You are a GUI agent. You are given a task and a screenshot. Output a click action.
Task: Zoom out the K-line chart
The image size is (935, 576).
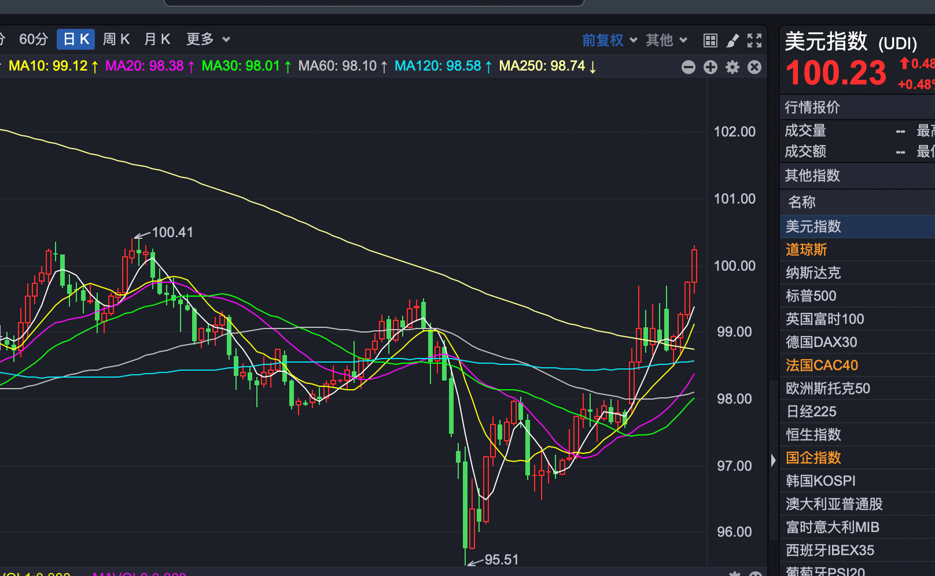689,67
